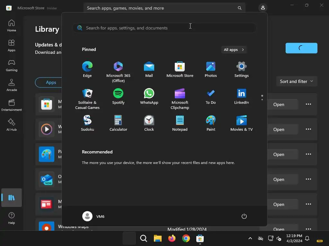Show hidden icons in system tray

[250, 238]
